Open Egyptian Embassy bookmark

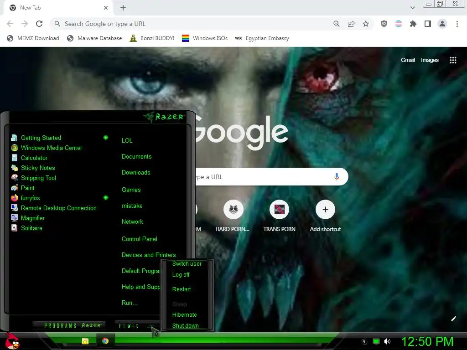262,38
